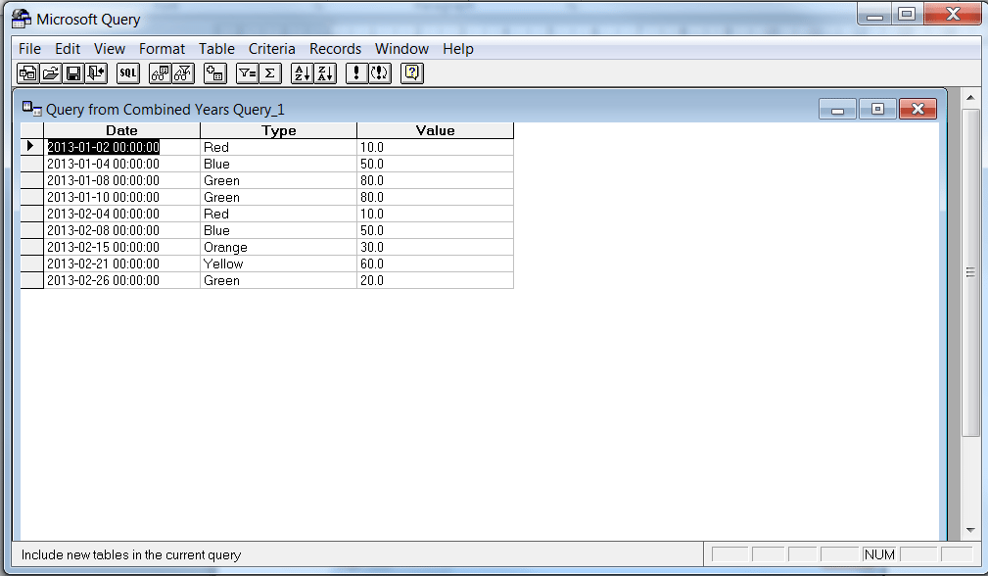Open the Records menu

(x=335, y=49)
